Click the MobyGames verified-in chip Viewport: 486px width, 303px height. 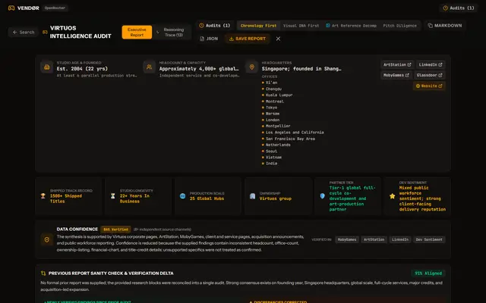coord(347,239)
